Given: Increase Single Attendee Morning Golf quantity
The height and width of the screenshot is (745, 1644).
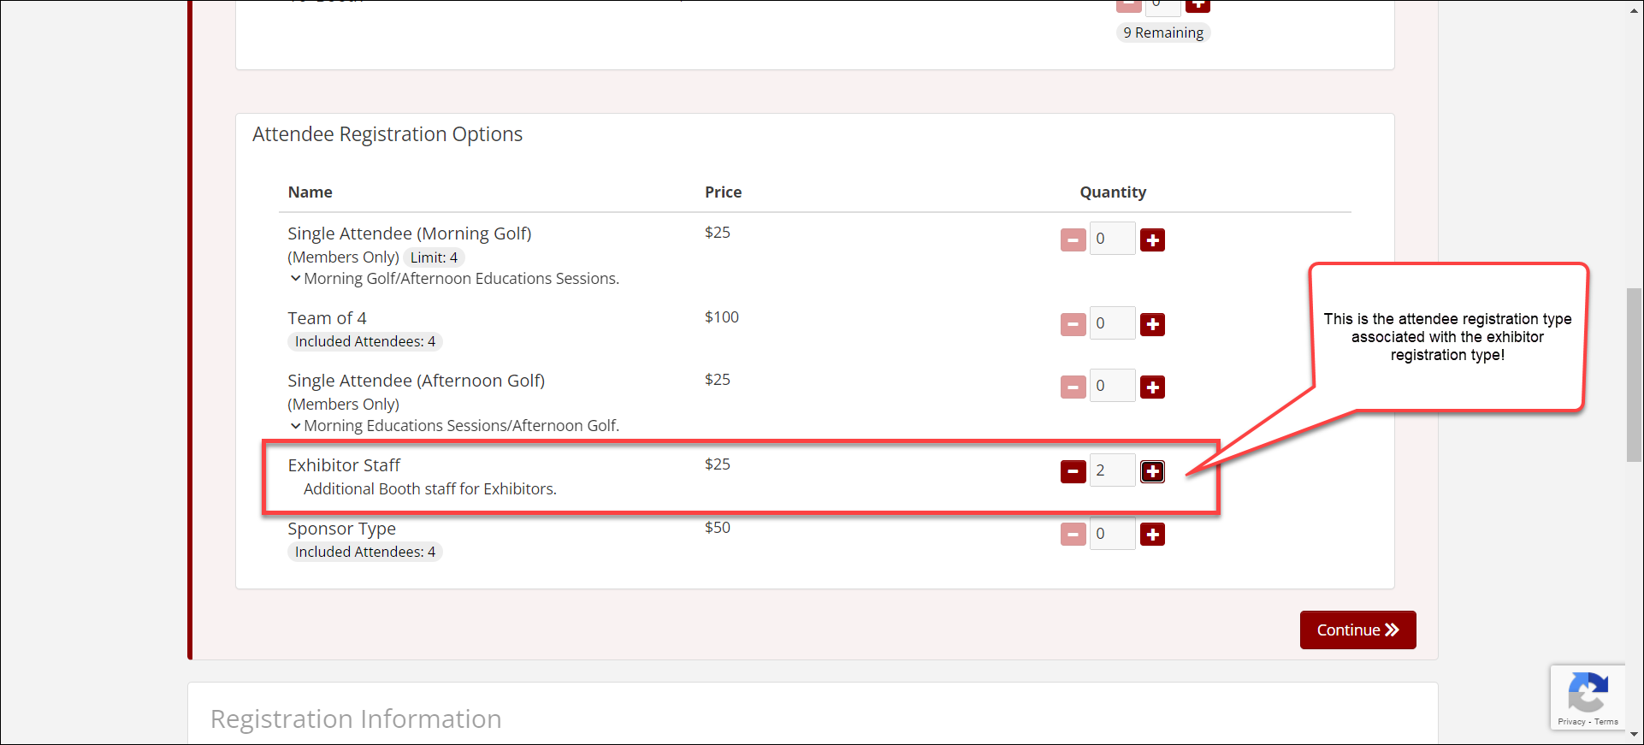Looking at the screenshot, I should coord(1152,240).
